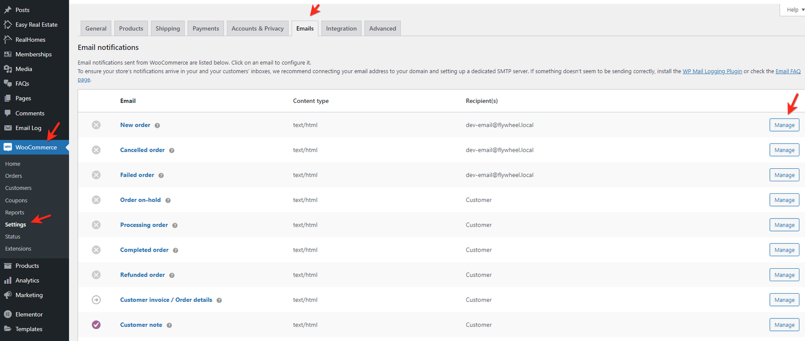Click help tooltip icon beside Order on-hold
The image size is (805, 341).
tap(168, 200)
